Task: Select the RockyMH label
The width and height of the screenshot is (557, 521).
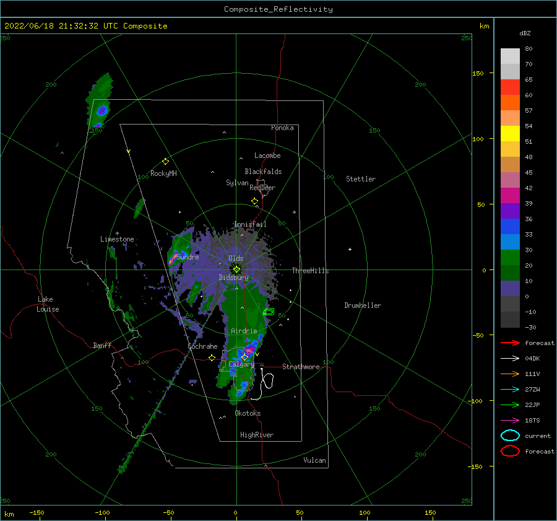Action: point(163,173)
